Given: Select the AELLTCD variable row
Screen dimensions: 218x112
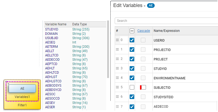Looking at the screenshot, I should (x=75, y=55).
